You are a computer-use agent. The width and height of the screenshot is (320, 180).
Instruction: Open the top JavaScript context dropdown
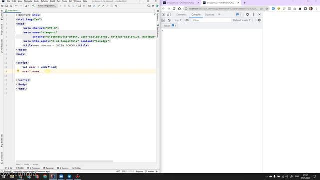click(178, 20)
